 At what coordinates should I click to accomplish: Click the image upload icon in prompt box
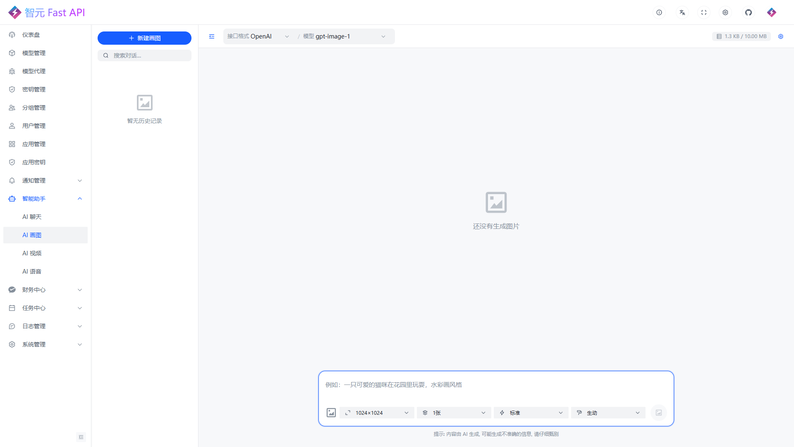pyautogui.click(x=331, y=413)
